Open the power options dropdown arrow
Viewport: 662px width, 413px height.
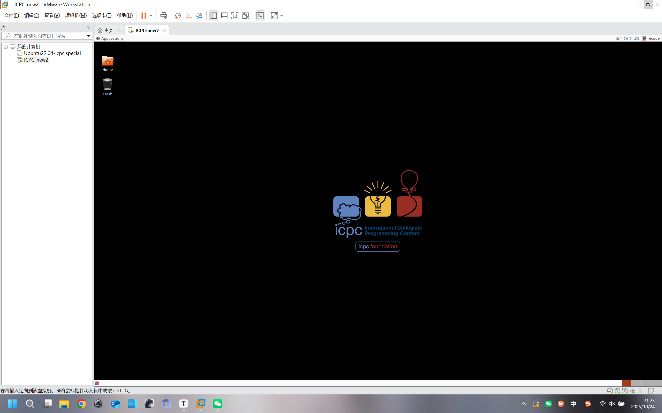151,15
